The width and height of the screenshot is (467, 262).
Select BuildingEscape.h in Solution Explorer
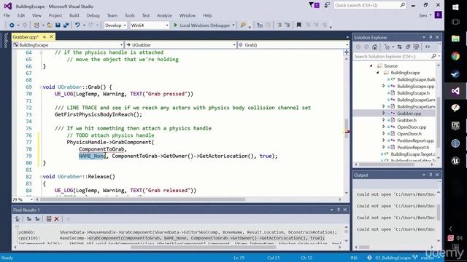(x=414, y=93)
